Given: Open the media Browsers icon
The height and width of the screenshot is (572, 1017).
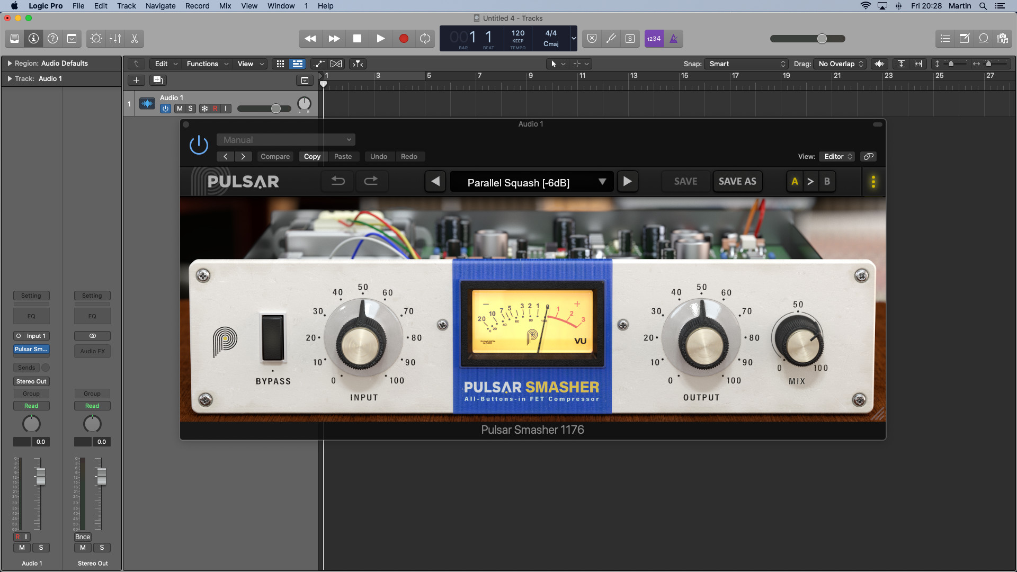Looking at the screenshot, I should 1002,39.
